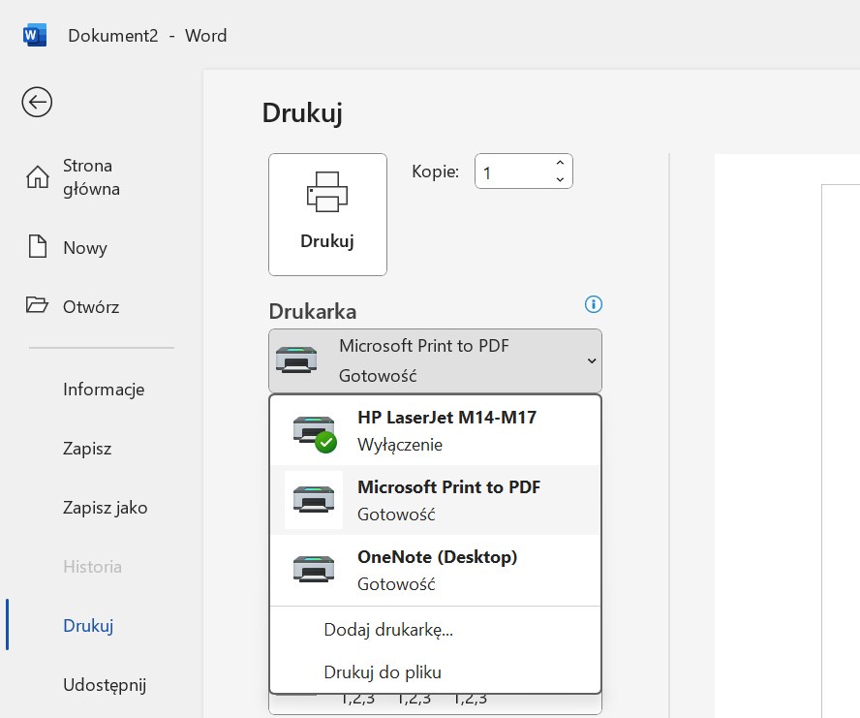This screenshot has height=718, width=860.
Task: Open printer properties info icon
Action: (x=594, y=304)
